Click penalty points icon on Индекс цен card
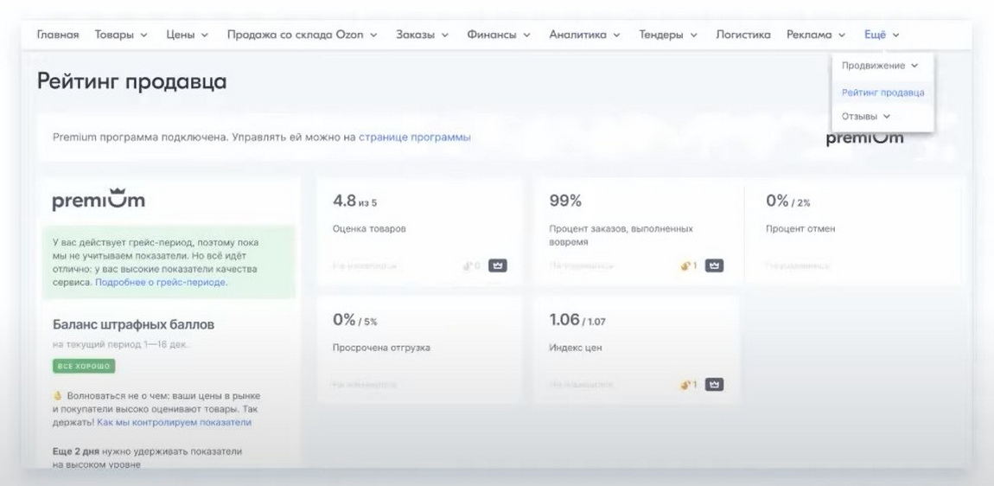 pos(688,385)
